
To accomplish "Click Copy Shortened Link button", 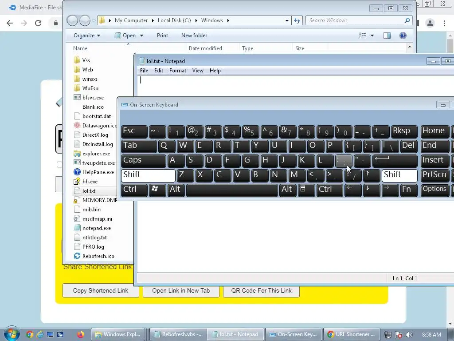I will [x=101, y=290].
